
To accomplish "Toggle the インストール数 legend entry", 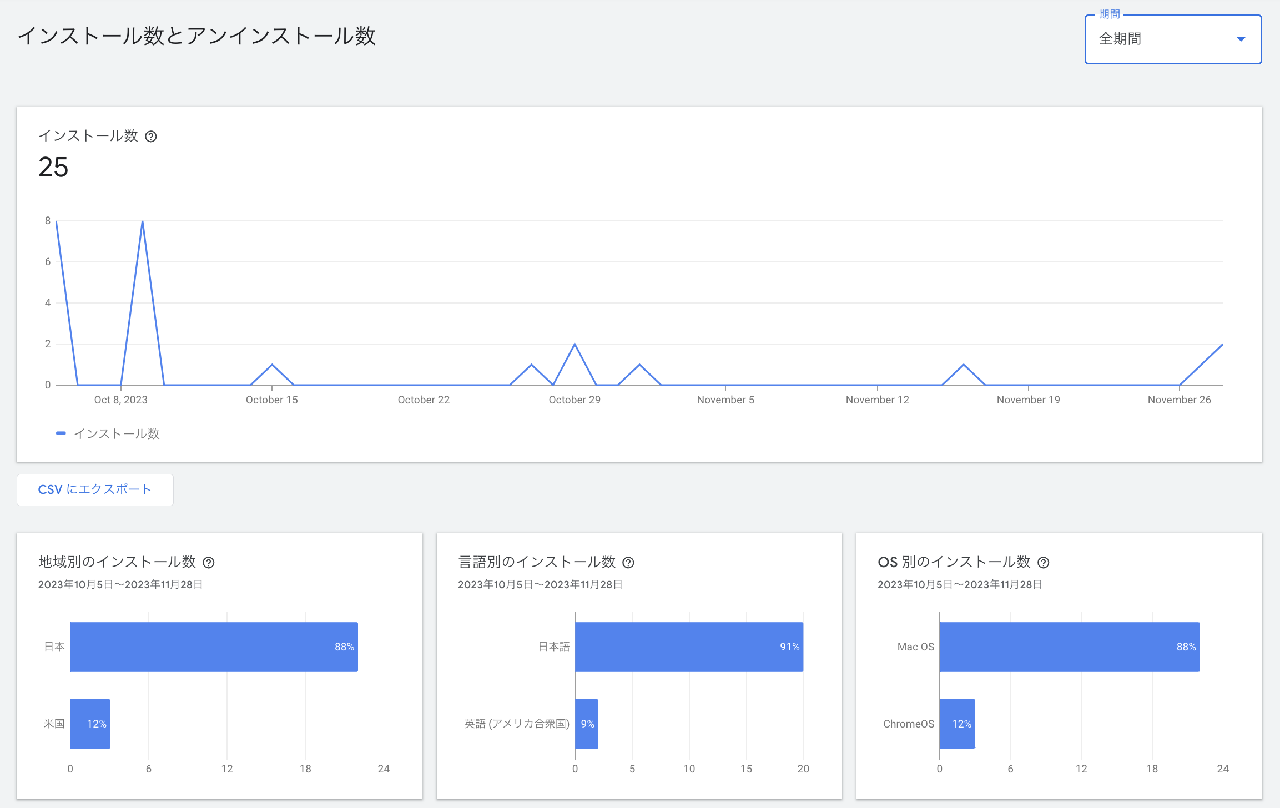I will (x=117, y=434).
